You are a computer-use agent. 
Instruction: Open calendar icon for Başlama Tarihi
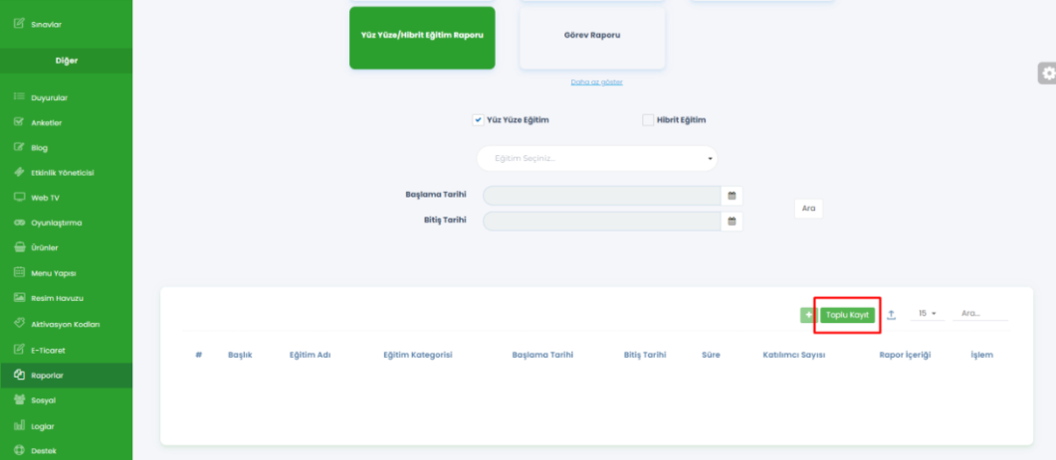click(732, 196)
